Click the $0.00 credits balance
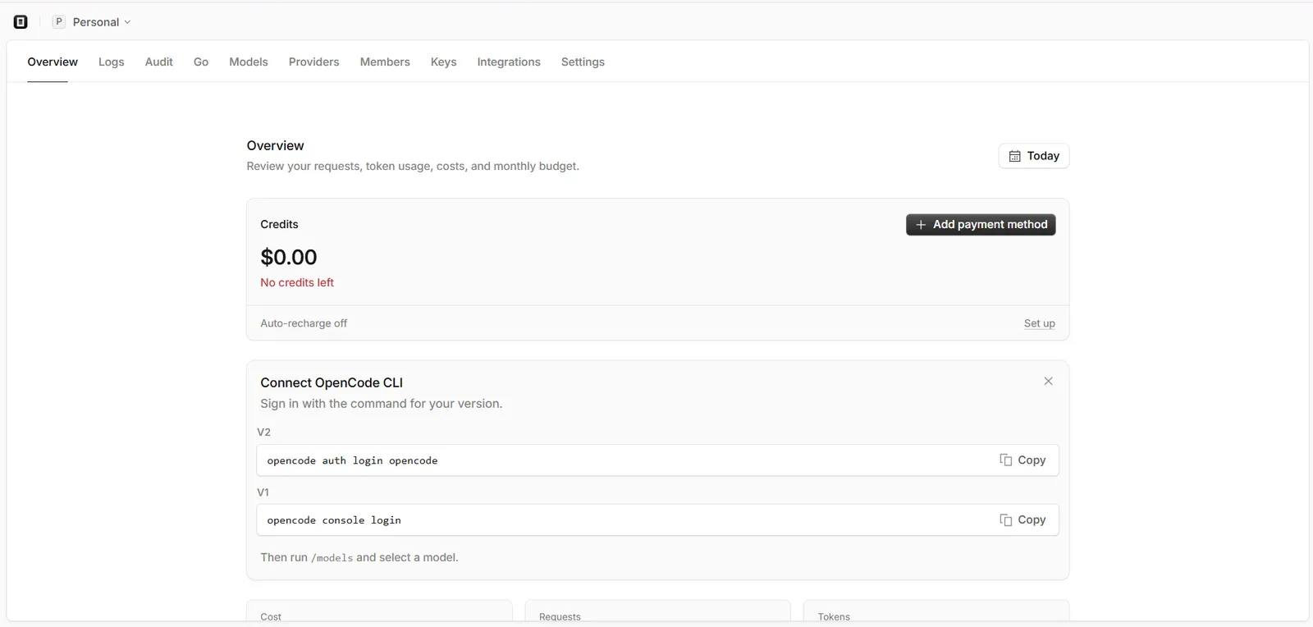 coord(289,257)
